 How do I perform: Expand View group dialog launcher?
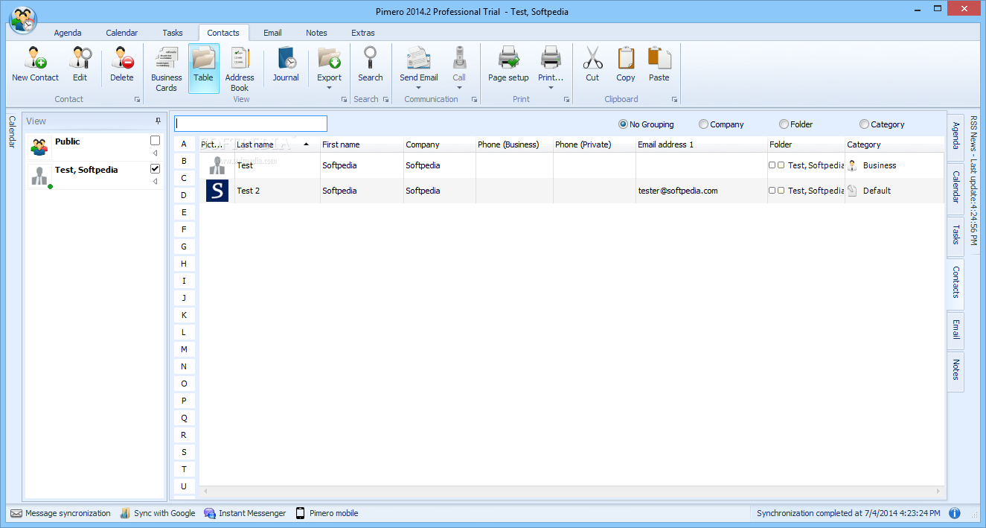tap(344, 99)
